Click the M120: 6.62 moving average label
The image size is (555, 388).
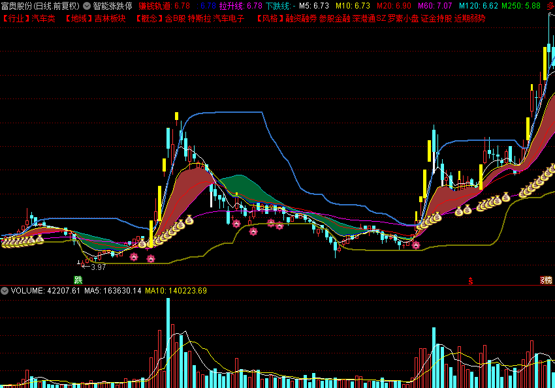tap(479, 6)
